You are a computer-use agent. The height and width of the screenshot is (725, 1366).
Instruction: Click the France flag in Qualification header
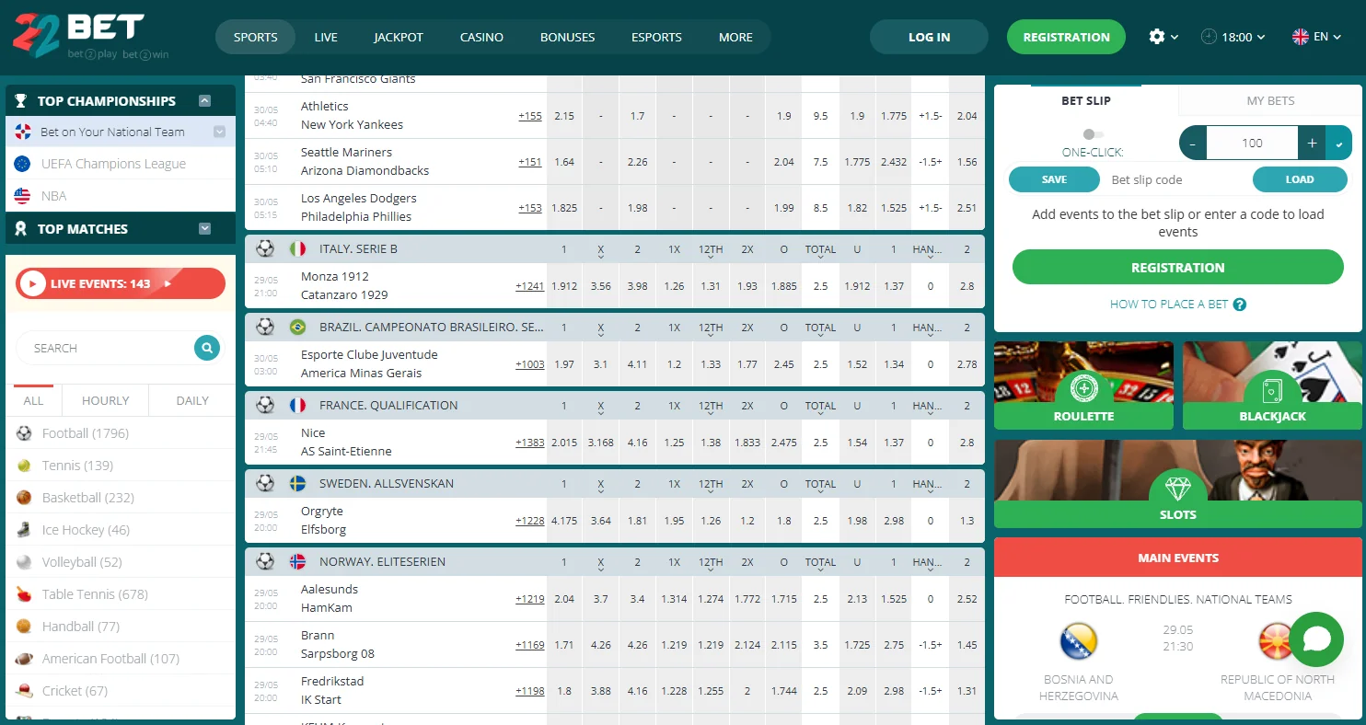pos(297,405)
